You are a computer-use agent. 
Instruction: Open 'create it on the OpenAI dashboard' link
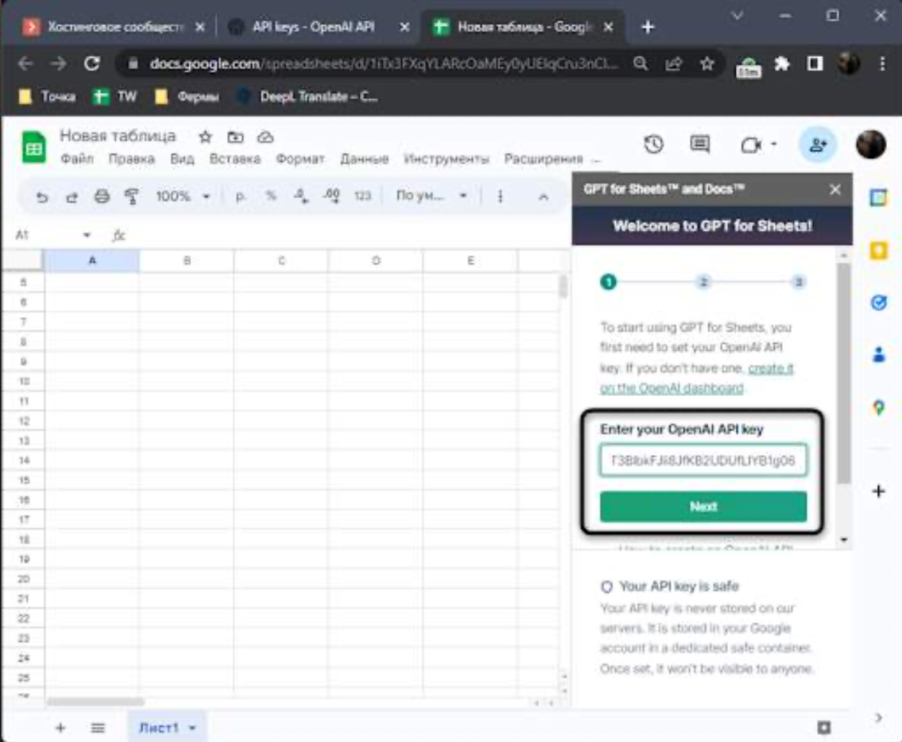(x=696, y=378)
